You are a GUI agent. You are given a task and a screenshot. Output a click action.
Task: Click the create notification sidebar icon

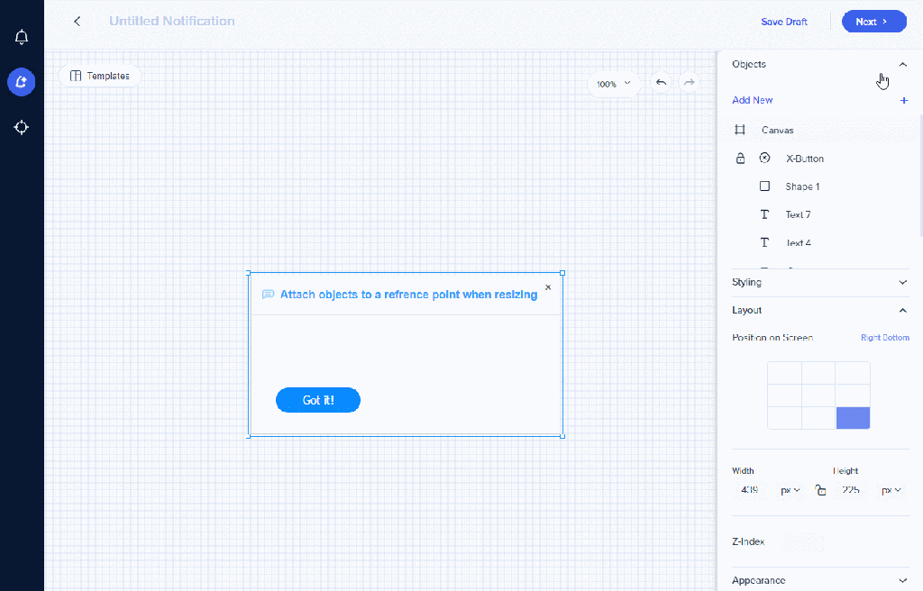[x=22, y=82]
